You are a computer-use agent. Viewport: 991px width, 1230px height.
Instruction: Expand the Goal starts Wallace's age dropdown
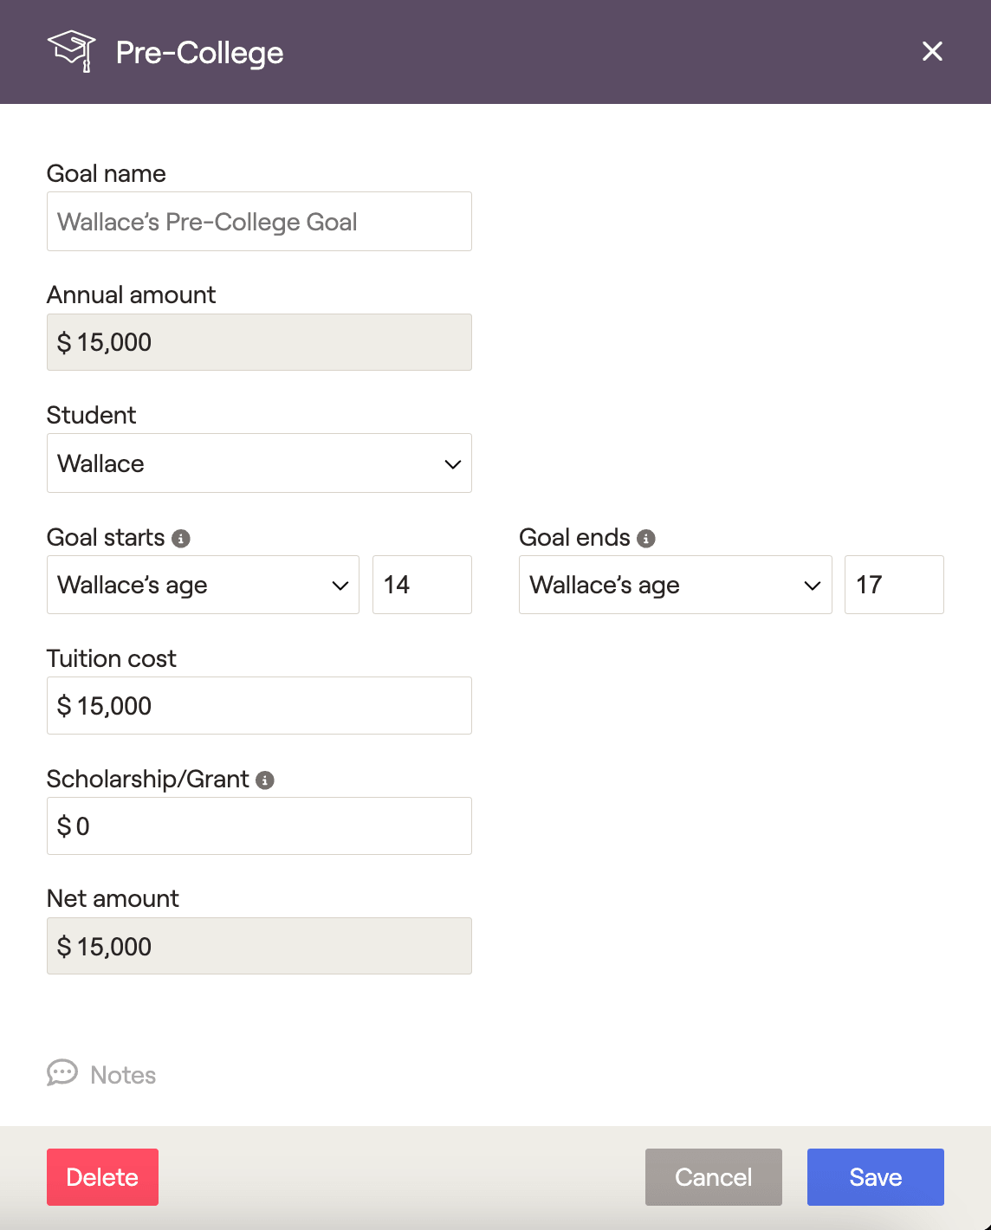click(x=203, y=585)
